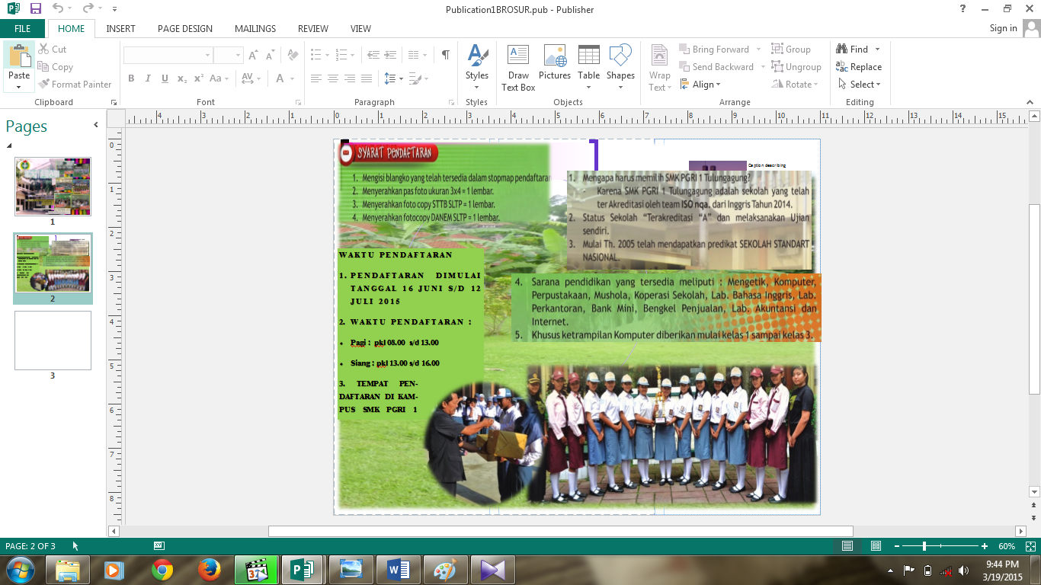Image resolution: width=1041 pixels, height=585 pixels.
Task: Justify the paragraph text
Action: [x=367, y=78]
